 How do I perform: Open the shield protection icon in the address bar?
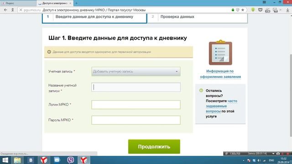click(238, 10)
